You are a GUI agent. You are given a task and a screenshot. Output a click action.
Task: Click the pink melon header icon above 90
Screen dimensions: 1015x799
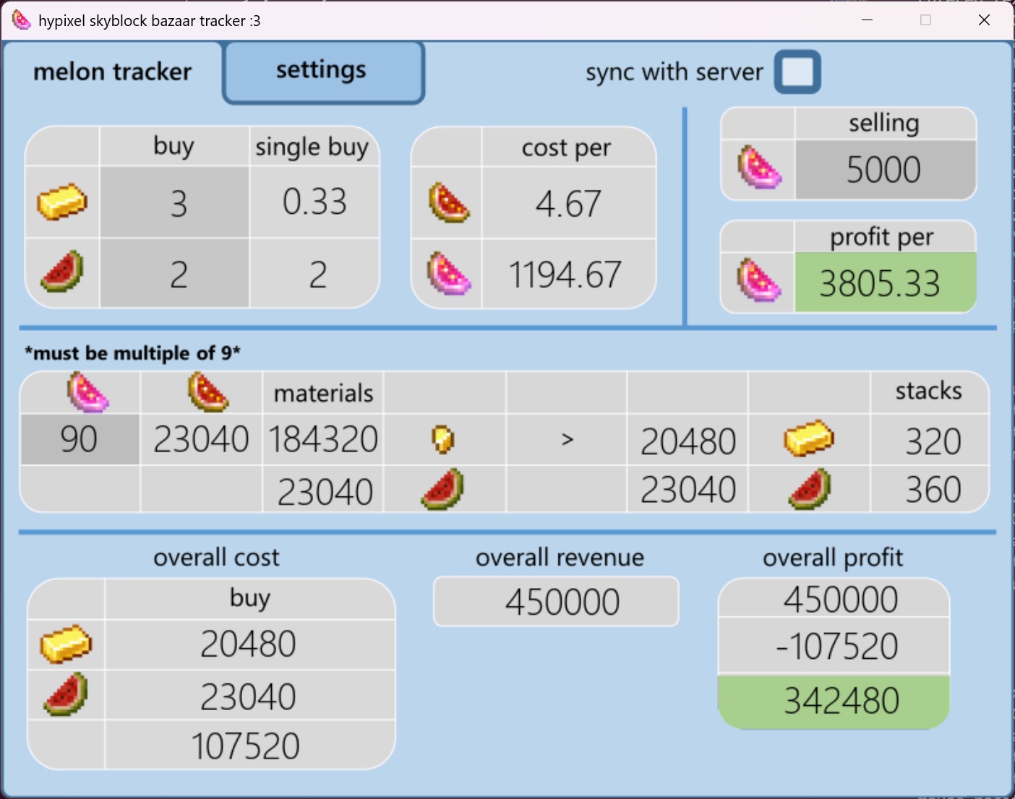click(x=87, y=392)
